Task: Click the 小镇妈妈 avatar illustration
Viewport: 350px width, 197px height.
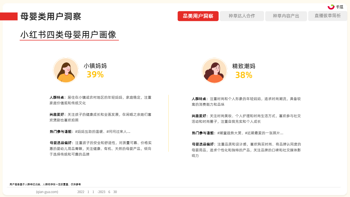Action: [x=66, y=70]
